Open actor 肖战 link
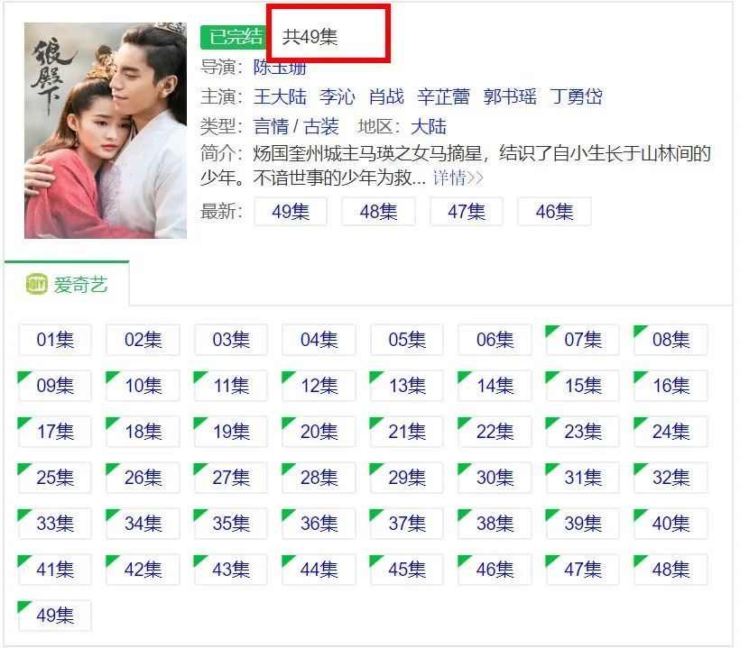Viewport: 740px width, 648px height. coord(386,96)
